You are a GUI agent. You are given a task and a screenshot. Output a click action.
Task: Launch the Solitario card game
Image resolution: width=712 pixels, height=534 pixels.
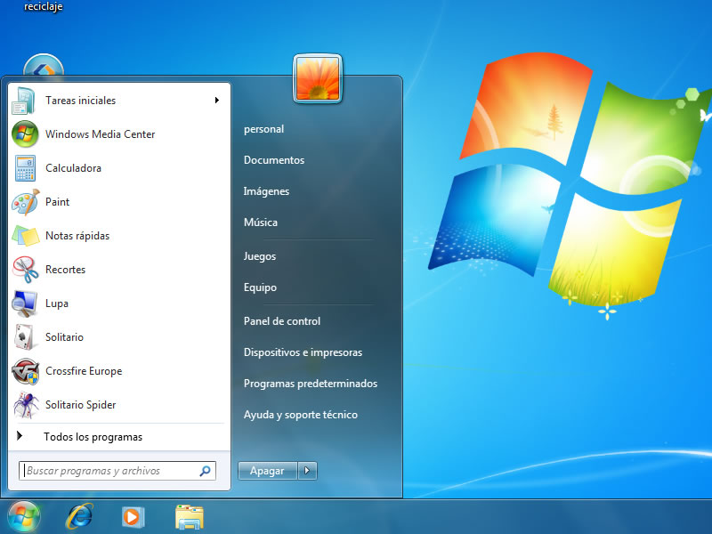pos(119,337)
